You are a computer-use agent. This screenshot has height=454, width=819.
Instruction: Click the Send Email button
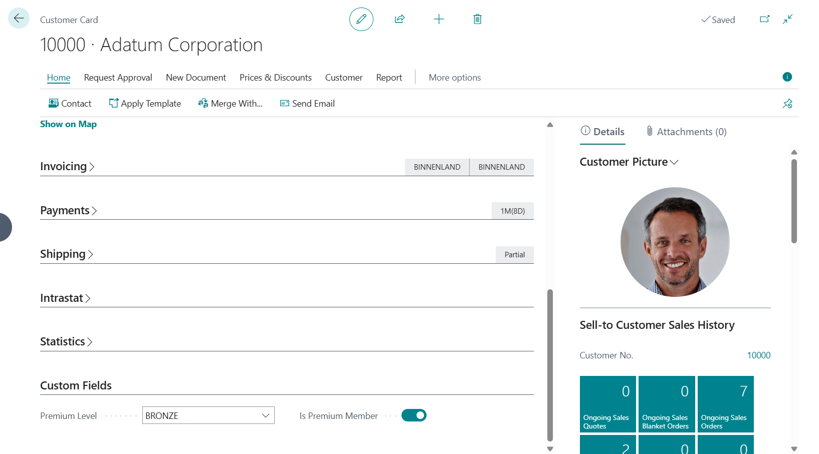coord(307,104)
